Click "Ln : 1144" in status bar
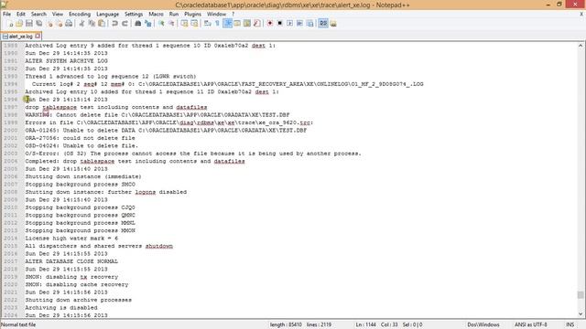The image size is (586, 329). (x=365, y=325)
